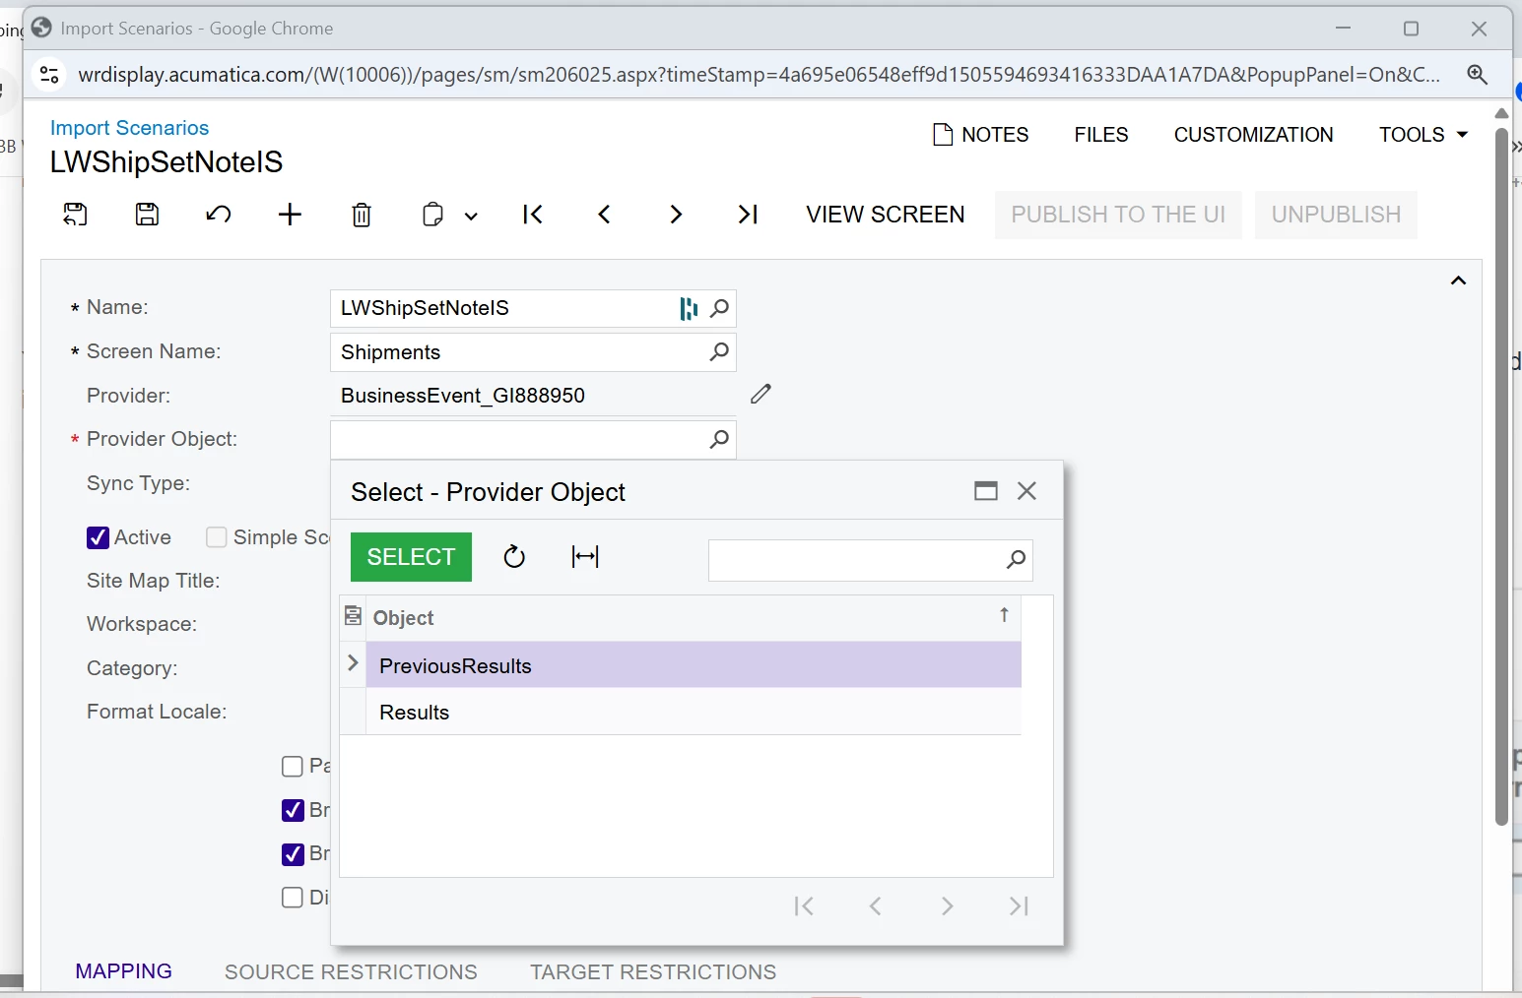Open the FILES menu item

1101,135
